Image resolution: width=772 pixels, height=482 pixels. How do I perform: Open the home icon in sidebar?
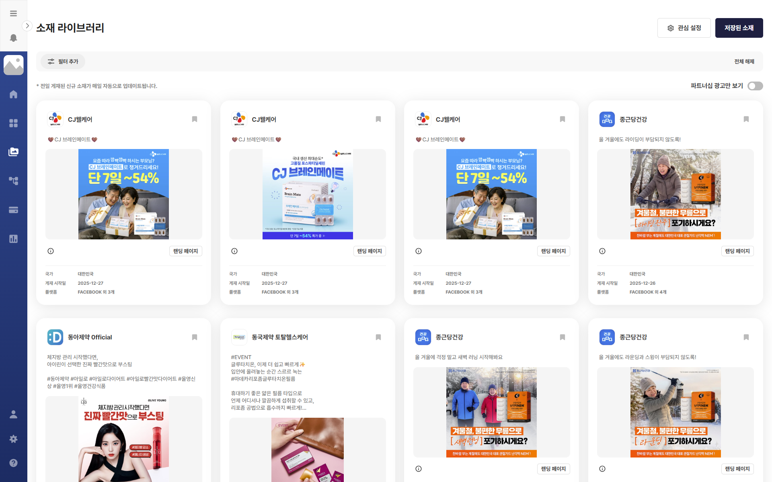[13, 94]
